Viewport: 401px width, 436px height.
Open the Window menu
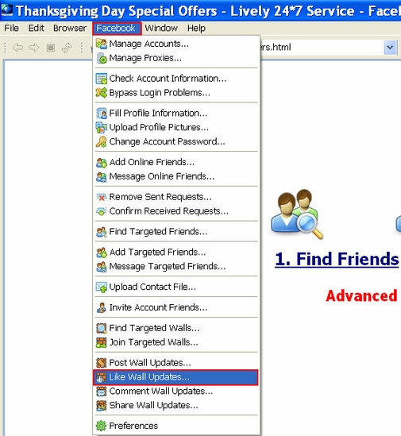(x=161, y=28)
